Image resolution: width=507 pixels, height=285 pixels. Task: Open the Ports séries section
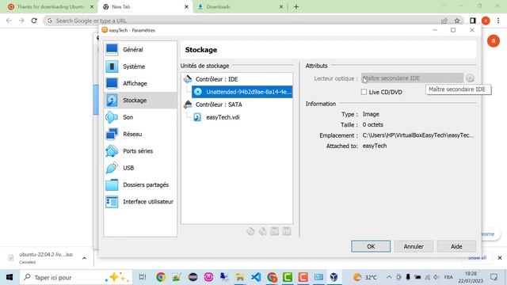click(x=140, y=151)
